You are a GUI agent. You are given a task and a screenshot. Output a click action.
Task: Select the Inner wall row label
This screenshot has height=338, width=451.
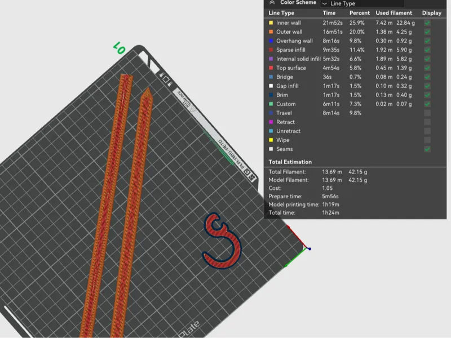click(289, 23)
